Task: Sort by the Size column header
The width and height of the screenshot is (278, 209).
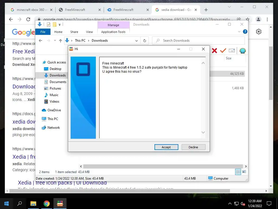Action: tap(229, 58)
